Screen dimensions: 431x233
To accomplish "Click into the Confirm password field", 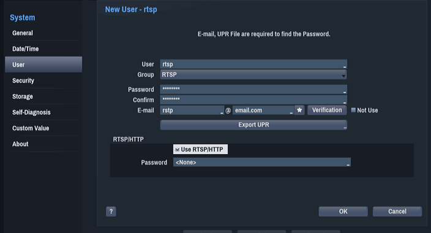I will pyautogui.click(x=253, y=100).
